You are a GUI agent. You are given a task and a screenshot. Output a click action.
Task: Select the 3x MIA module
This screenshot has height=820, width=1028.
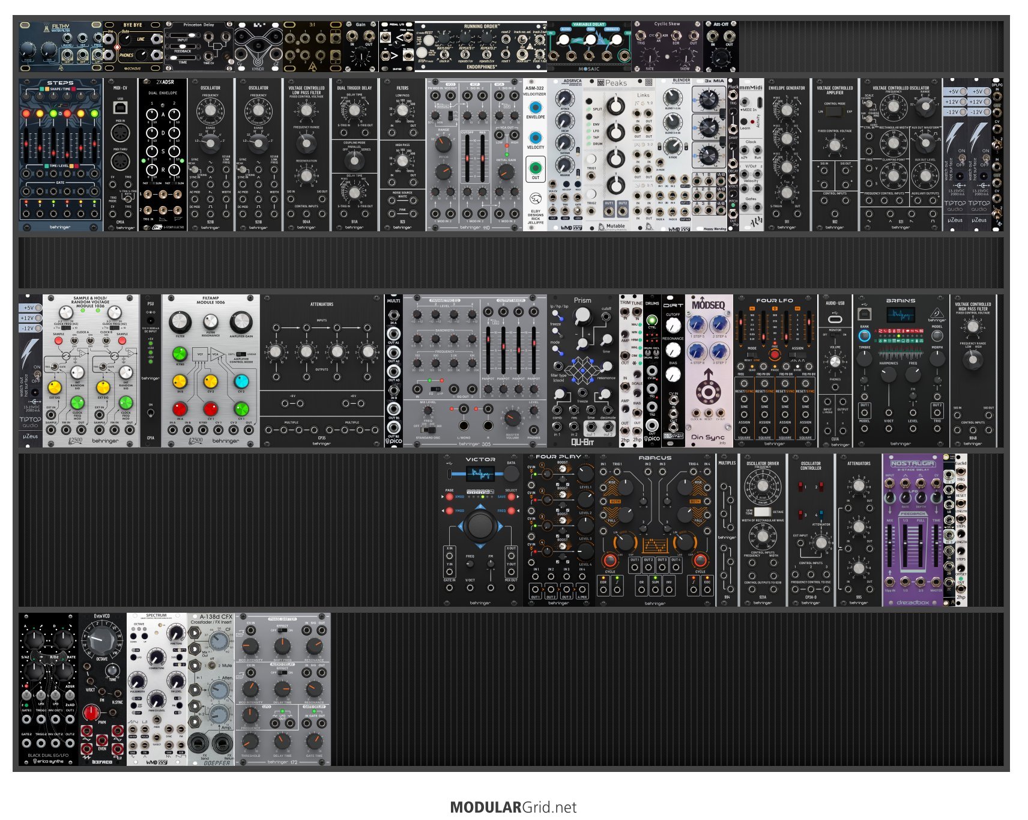709,154
